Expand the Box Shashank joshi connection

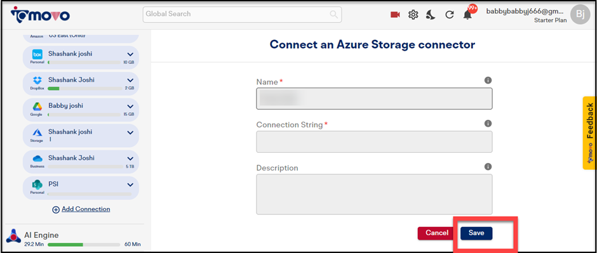(x=130, y=55)
